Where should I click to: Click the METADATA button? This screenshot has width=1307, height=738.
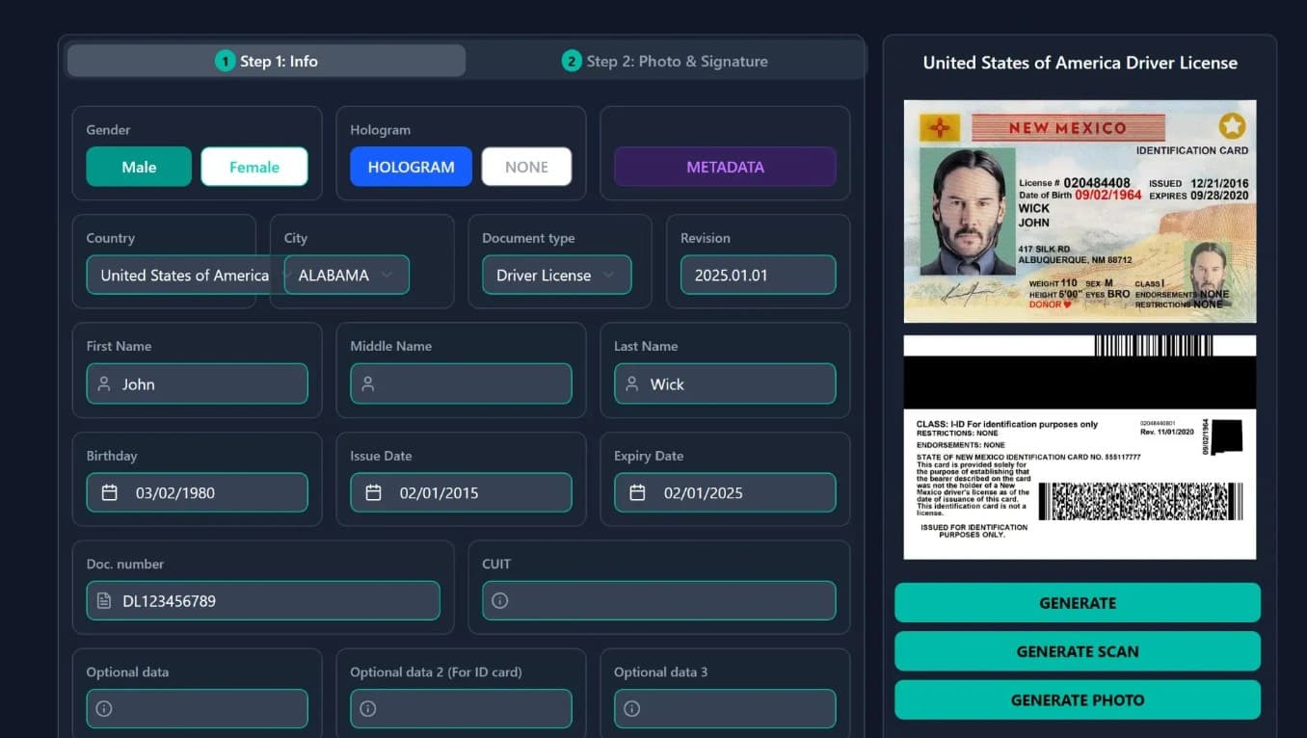(x=725, y=167)
